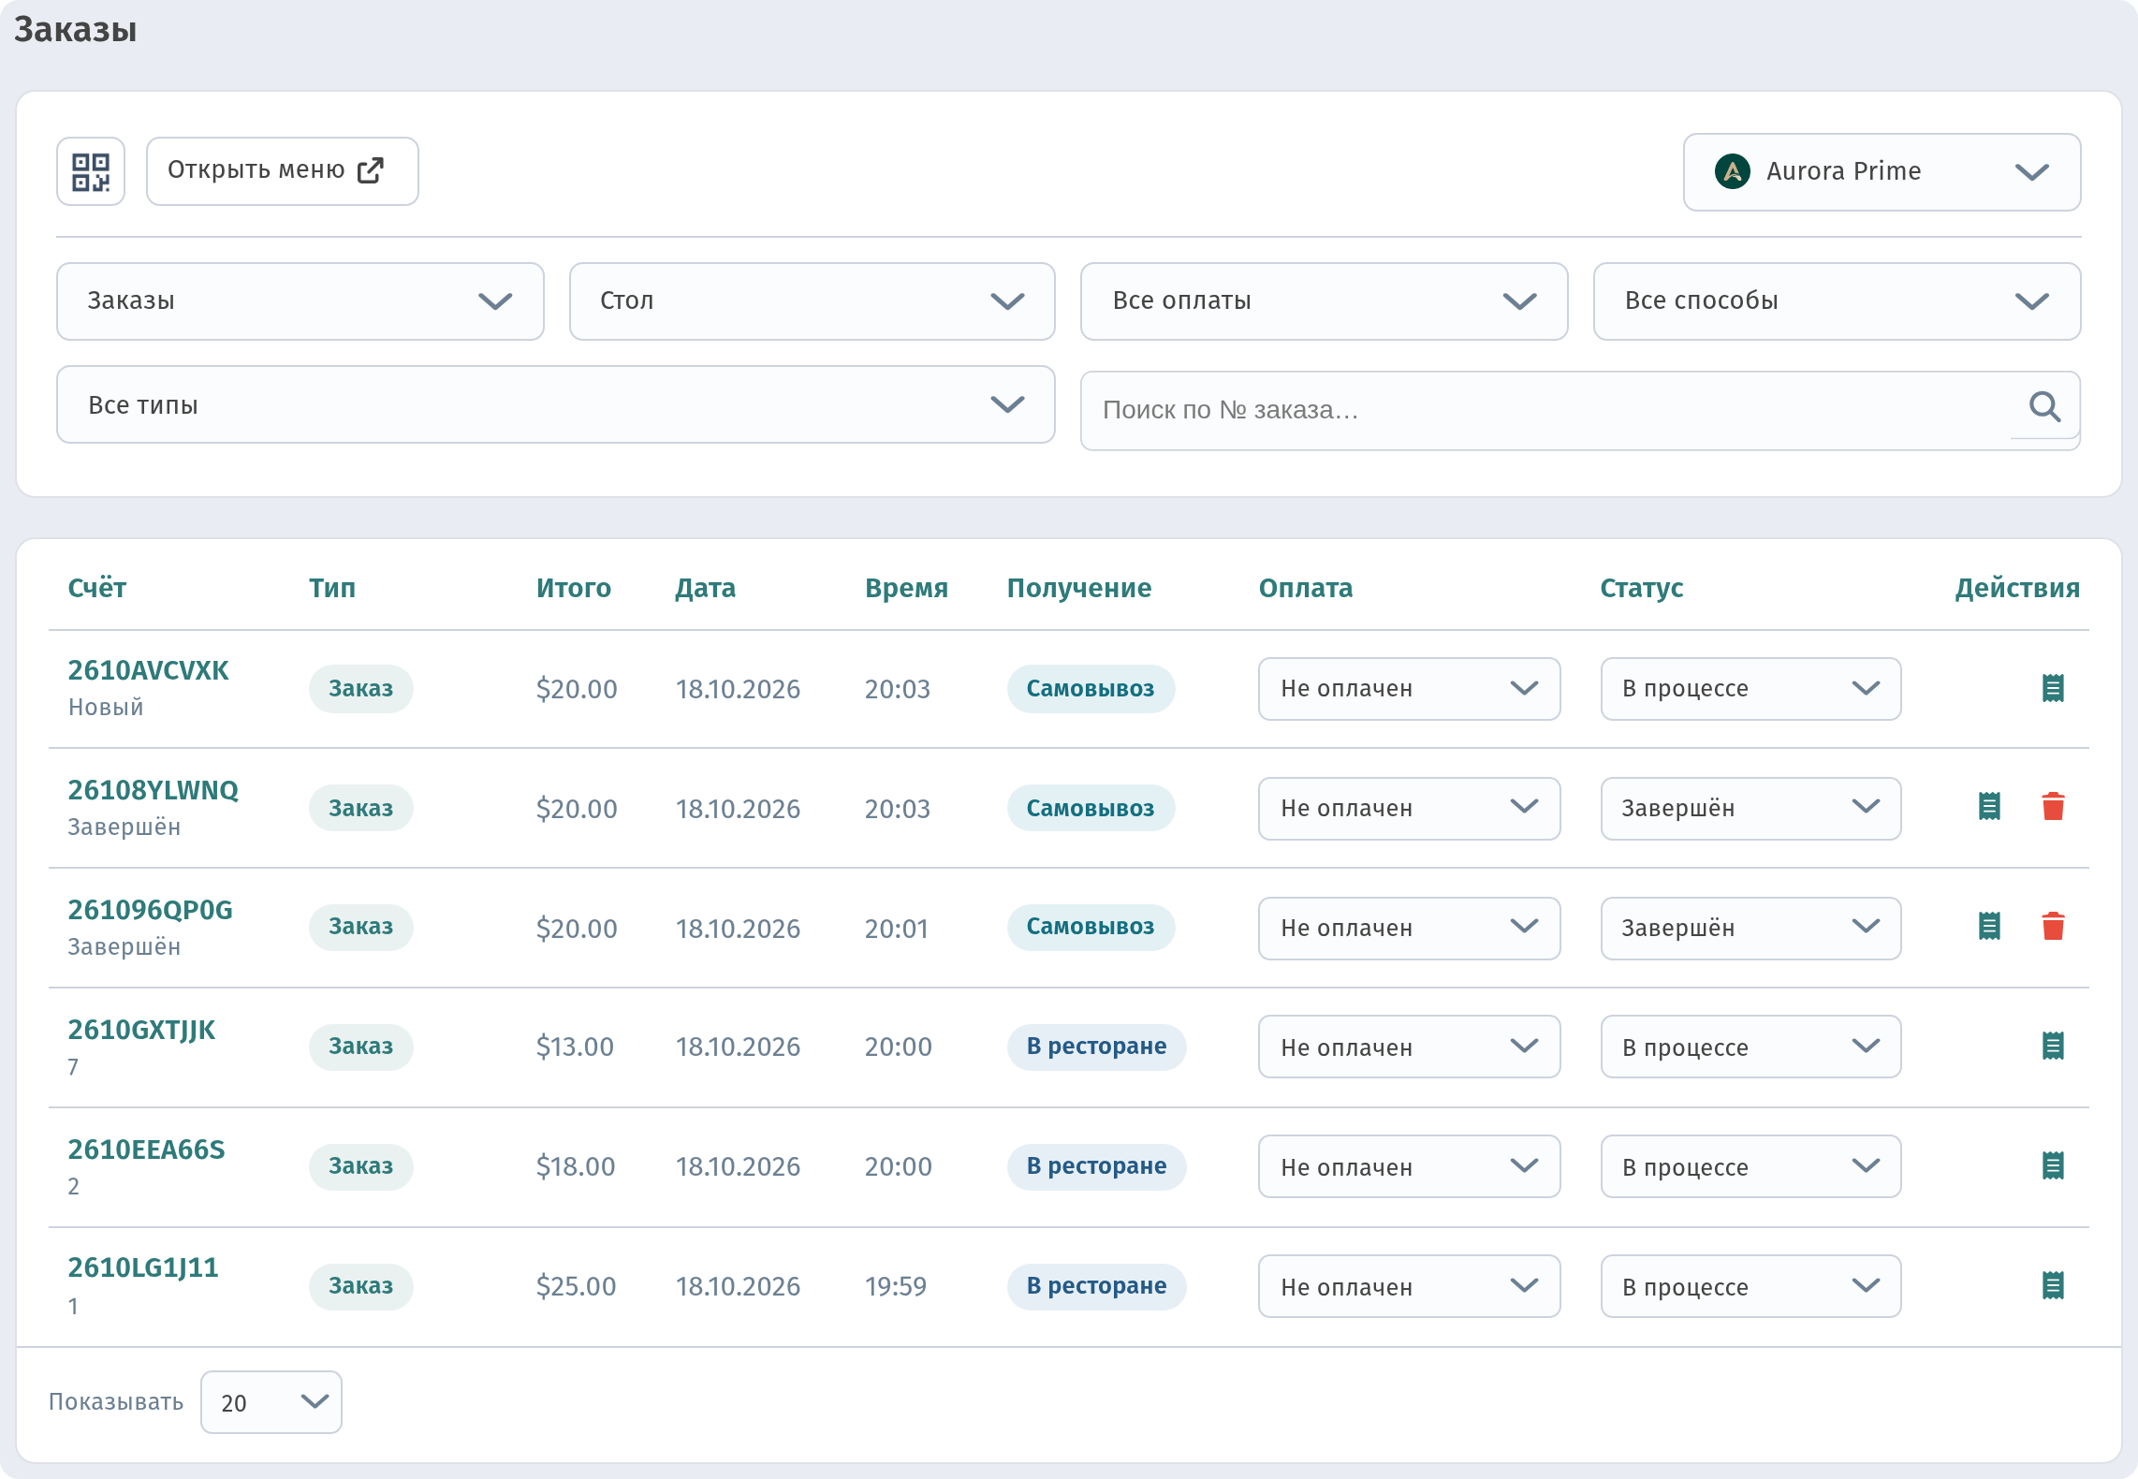Click the Счёт column header
The height and width of the screenshot is (1479, 2138).
[x=97, y=588]
